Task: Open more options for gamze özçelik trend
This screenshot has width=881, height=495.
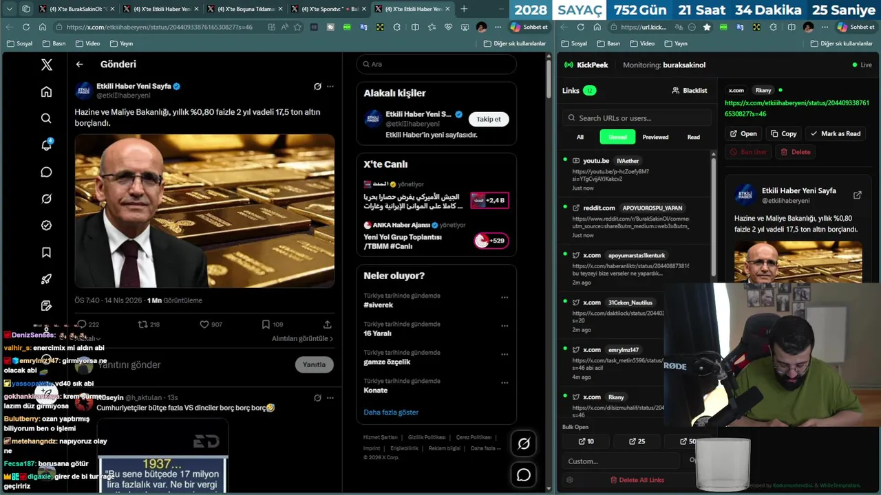Action: tap(505, 355)
